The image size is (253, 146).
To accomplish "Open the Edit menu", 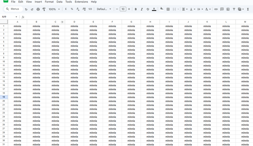I will 21,2.
